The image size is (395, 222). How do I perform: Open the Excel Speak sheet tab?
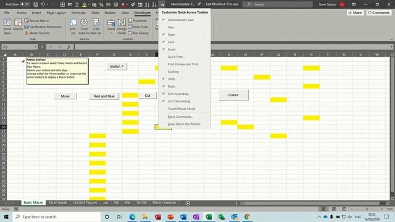point(57,203)
